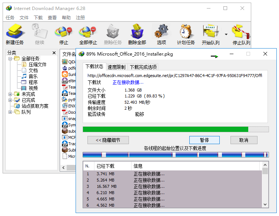
Task: Click file list horizontal scroll left arrow
Action: (63, 167)
